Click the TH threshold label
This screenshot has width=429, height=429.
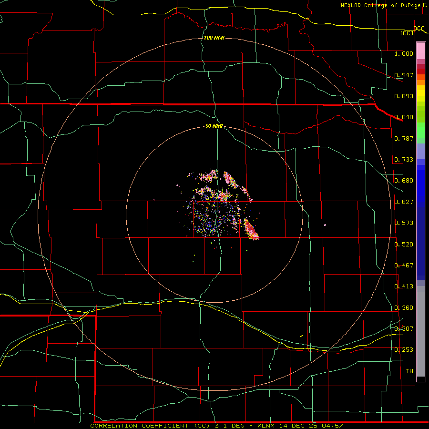(409, 371)
